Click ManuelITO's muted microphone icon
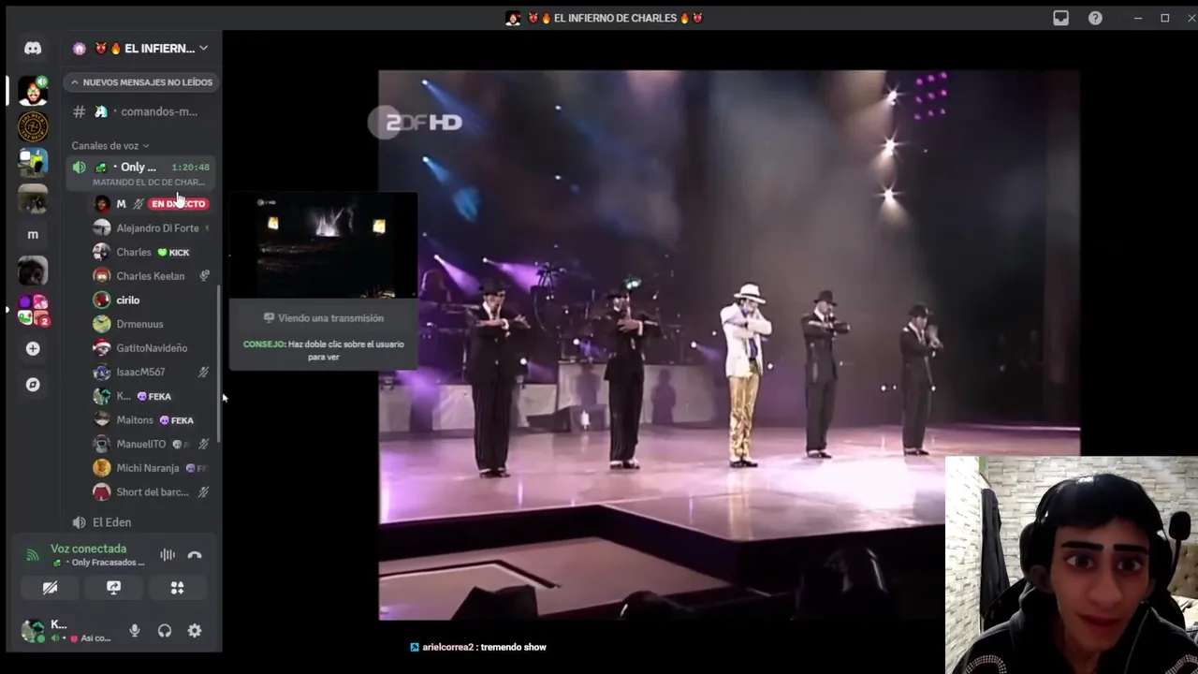Viewport: 1198px width, 674px height. (203, 445)
